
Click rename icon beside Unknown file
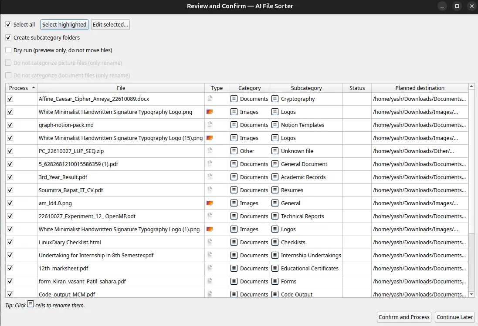tap(275, 151)
